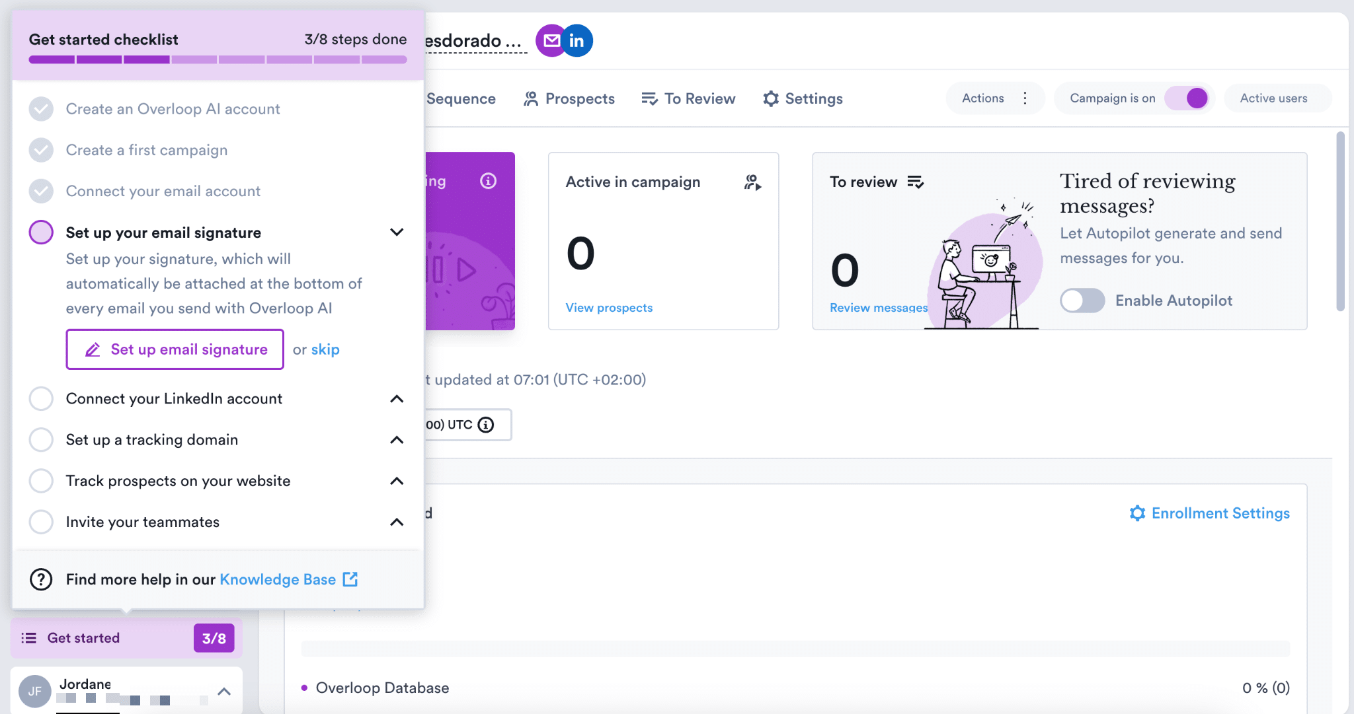
Task: Click the To review list-check icon
Action: pyautogui.click(x=916, y=182)
